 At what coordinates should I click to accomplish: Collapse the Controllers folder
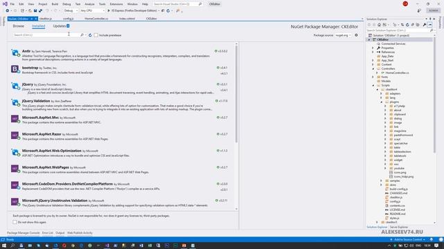click(373, 68)
